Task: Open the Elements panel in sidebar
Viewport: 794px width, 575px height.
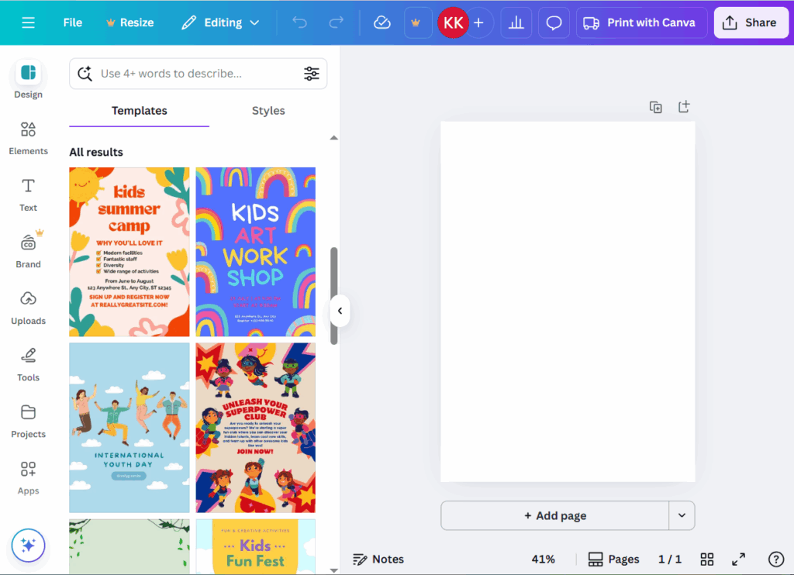Action: pos(28,138)
